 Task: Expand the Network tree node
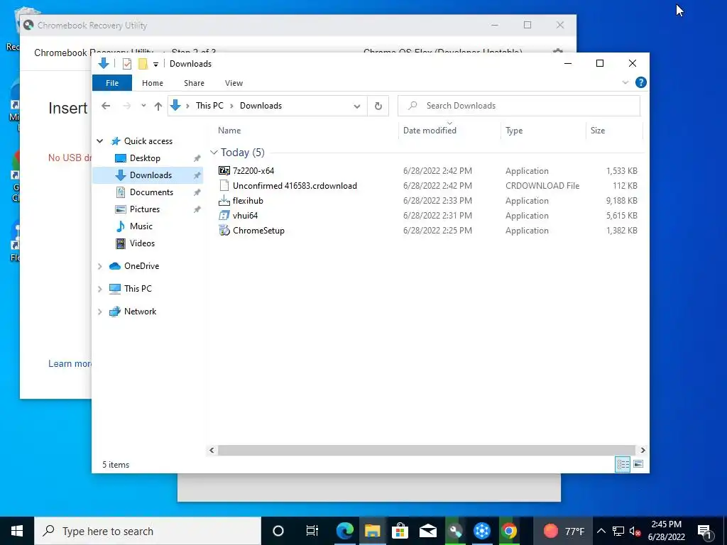click(99, 312)
